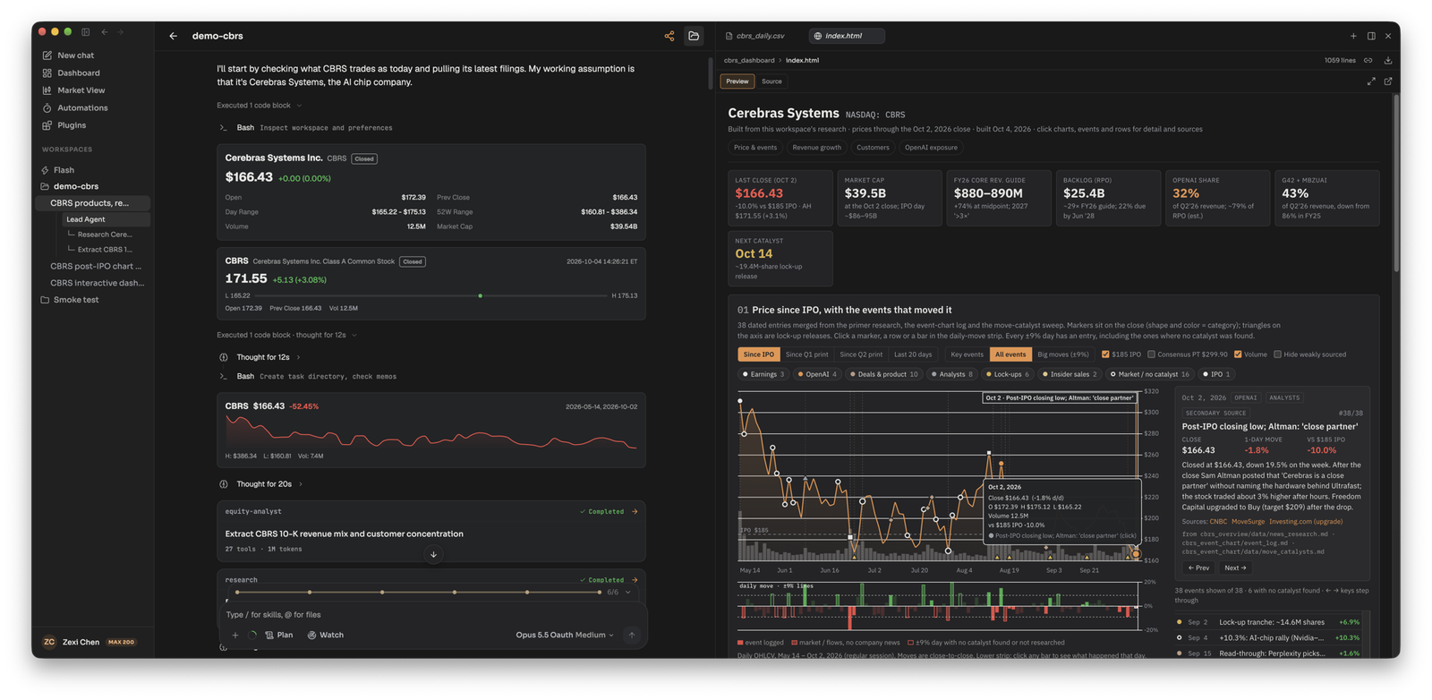Toggle the Lock-ups category filter chip
Image resolution: width=1432 pixels, height=700 pixels.
[x=1007, y=374]
